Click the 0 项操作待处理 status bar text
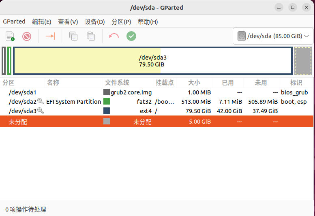 click(x=26, y=210)
